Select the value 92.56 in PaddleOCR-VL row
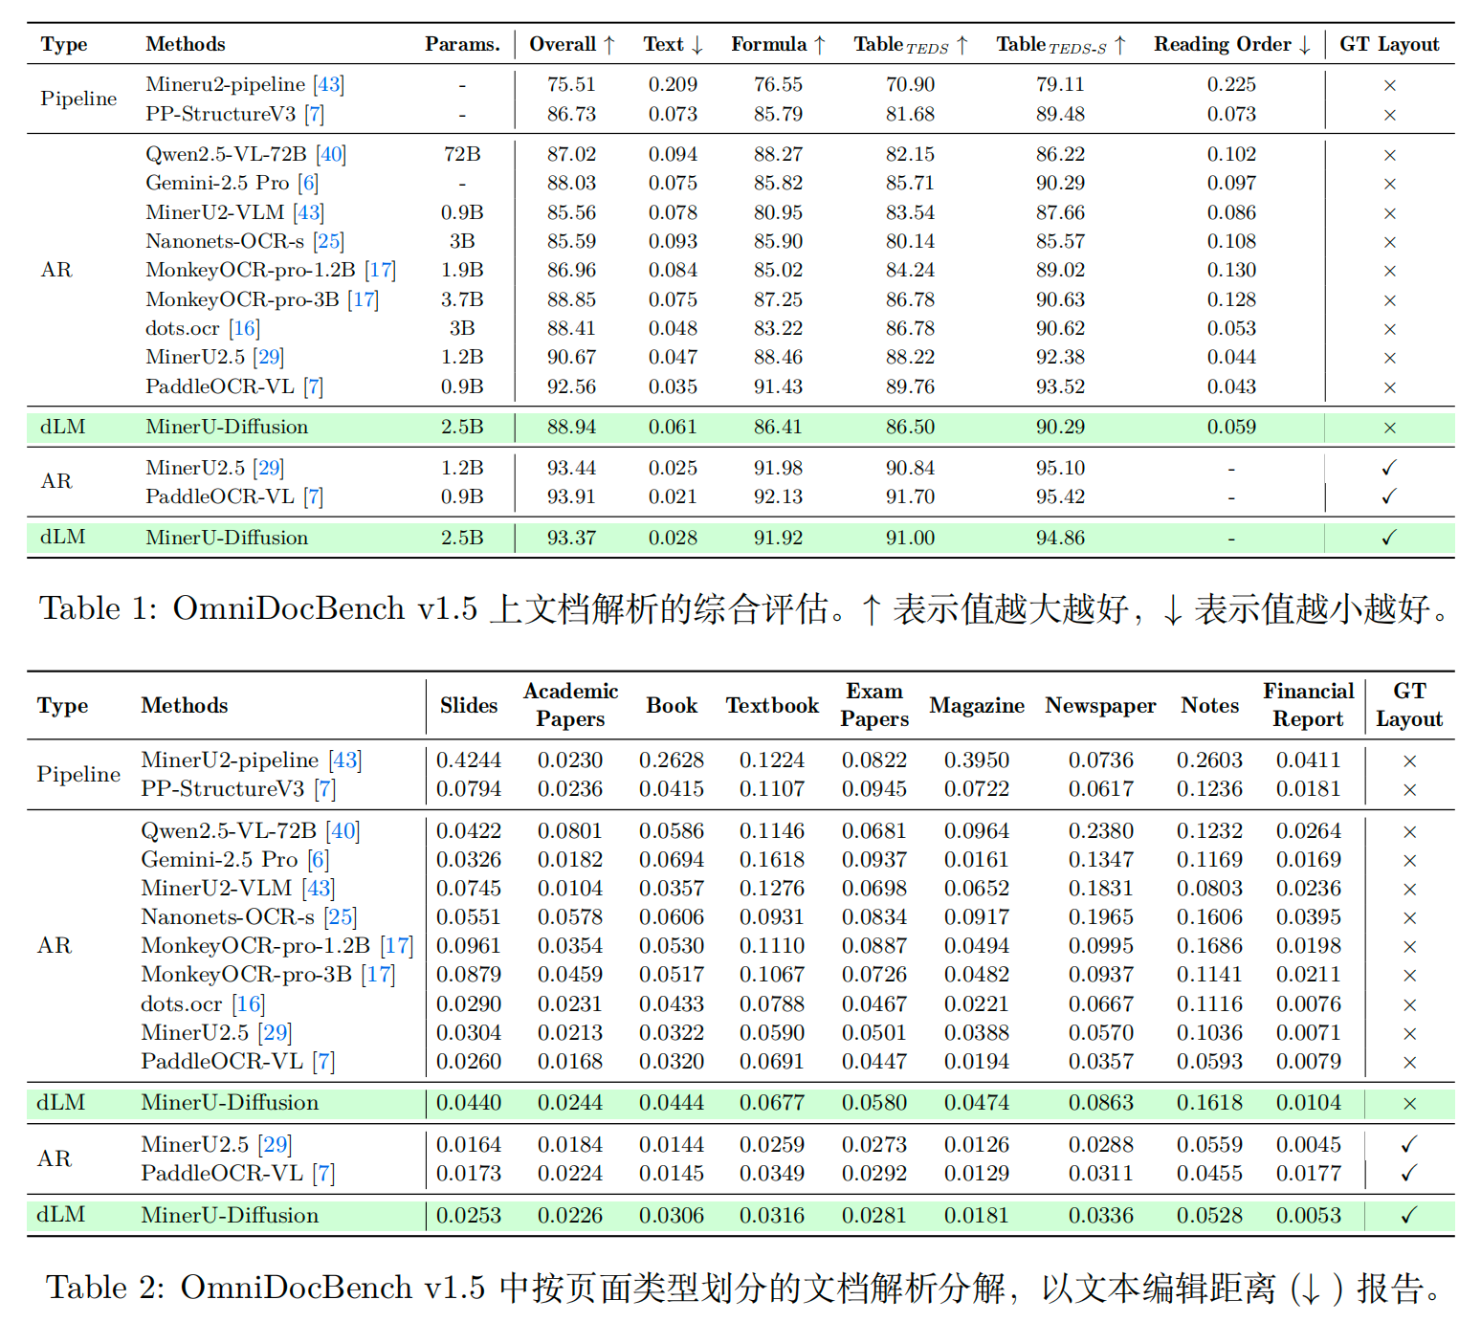Viewport: 1481px width, 1322px height. click(572, 386)
